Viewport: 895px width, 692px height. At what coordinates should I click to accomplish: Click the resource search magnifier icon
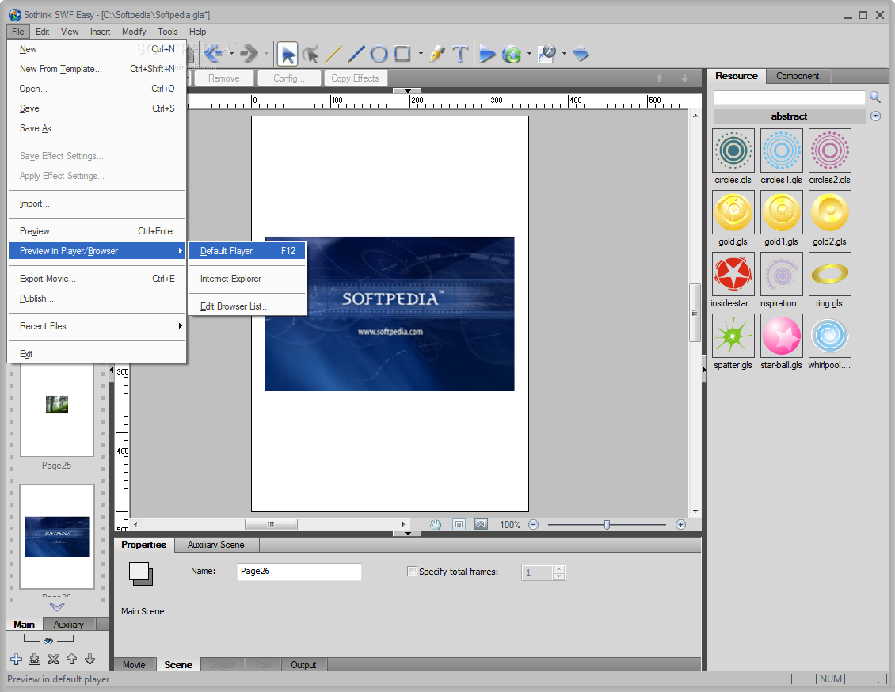coord(875,97)
